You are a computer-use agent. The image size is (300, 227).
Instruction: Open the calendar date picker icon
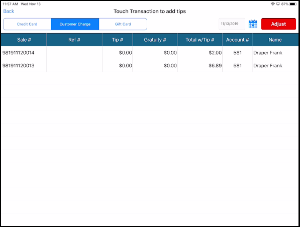tap(253, 24)
